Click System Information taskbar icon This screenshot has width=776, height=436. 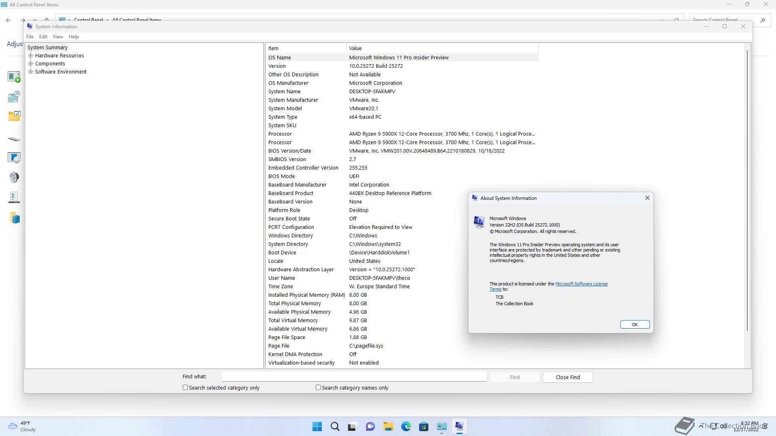[459, 426]
